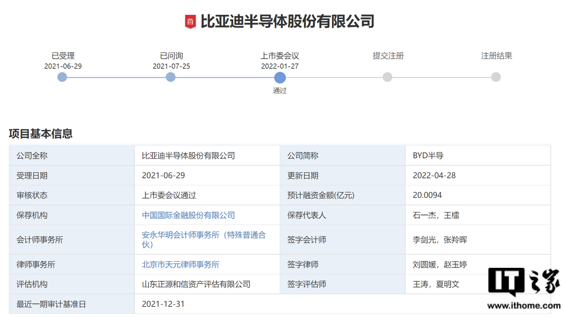Open the 中国国际金融股份有限公司 sponsor link
Image resolution: width=564 pixels, height=317 pixels.
(188, 215)
